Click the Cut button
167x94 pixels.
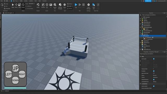6,6
